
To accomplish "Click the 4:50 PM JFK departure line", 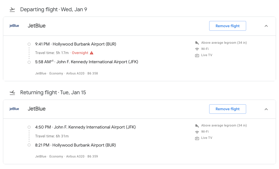I will pyautogui.click(x=85, y=127).
